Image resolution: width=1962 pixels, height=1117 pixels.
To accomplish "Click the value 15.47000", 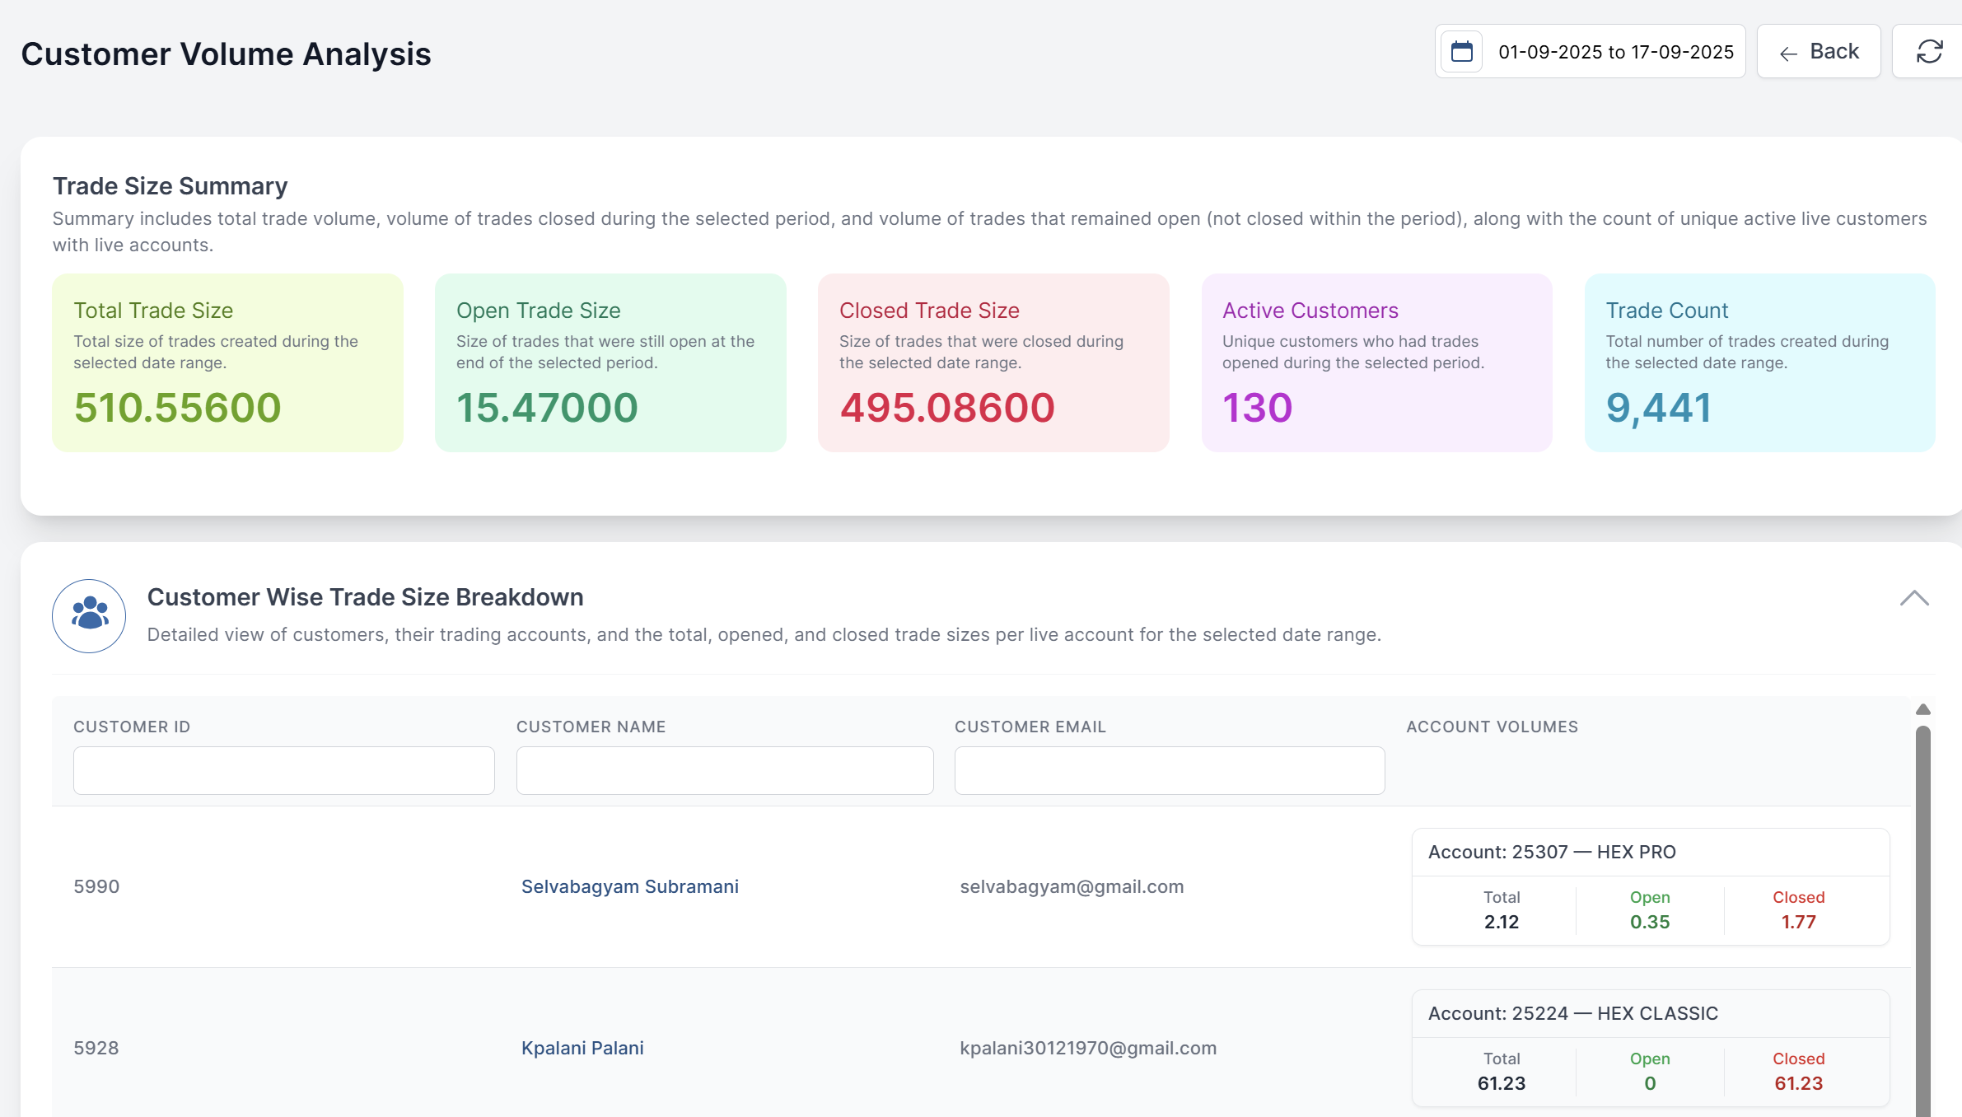I will pyautogui.click(x=547, y=408).
